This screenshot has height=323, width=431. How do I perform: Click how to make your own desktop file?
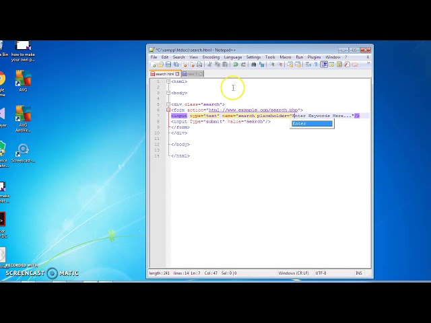[23, 51]
